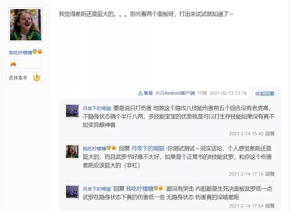290x211 pixels.
Task: Click the orange icon under the username
Action: [x=13, y=64]
